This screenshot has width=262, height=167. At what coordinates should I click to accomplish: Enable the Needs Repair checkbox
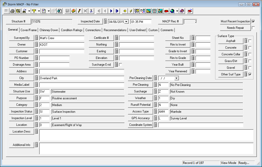[x=253, y=28]
